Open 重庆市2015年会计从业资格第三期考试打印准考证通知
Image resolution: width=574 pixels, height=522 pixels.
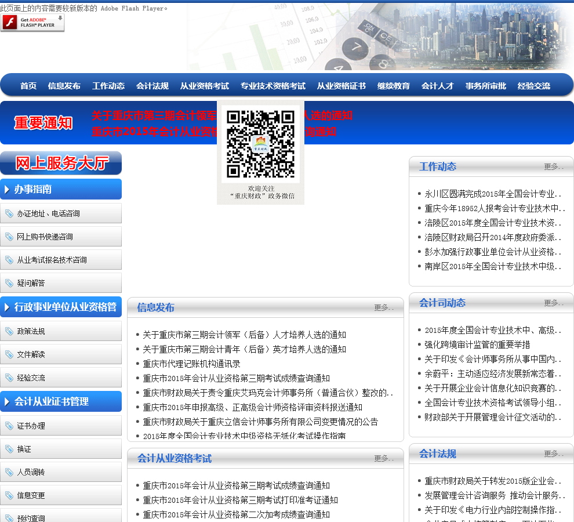(x=240, y=500)
